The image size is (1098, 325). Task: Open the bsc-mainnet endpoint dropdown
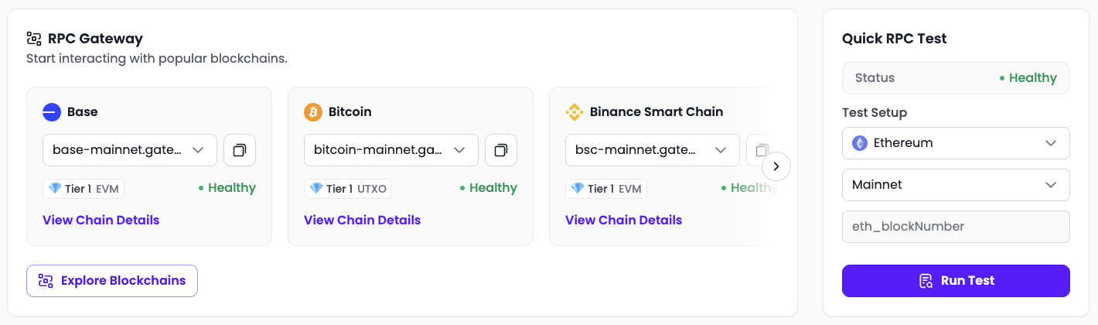pyautogui.click(x=653, y=150)
